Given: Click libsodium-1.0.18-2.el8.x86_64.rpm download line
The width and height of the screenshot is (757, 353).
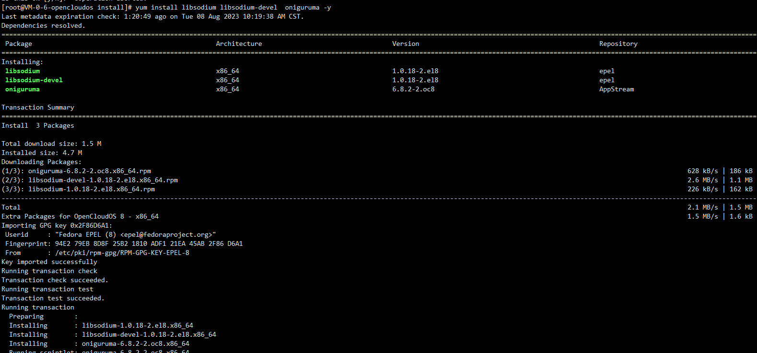Looking at the screenshot, I should [78, 189].
